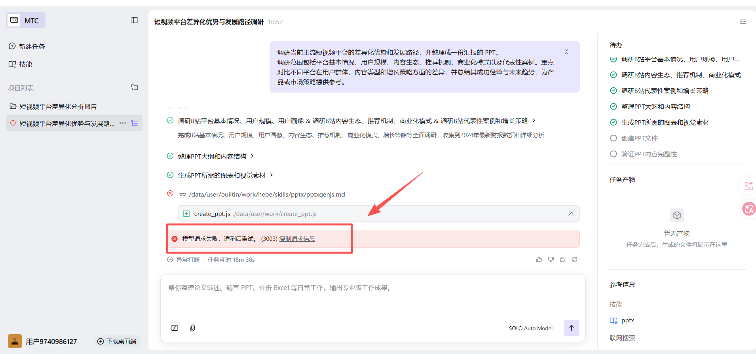This screenshot has height=354, width=756.
Task: Click the floating translate icon on right edge
Action: [748, 208]
